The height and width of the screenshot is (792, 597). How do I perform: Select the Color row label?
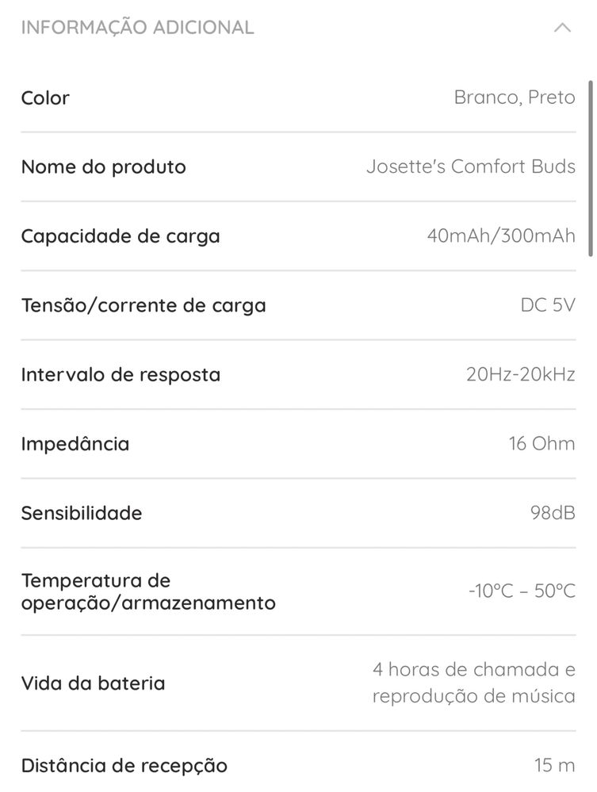click(45, 98)
